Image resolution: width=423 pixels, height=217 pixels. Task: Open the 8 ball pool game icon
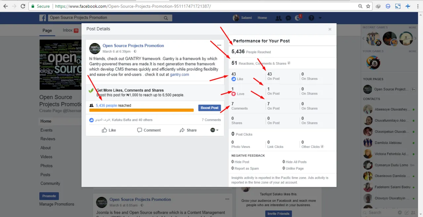373,62
